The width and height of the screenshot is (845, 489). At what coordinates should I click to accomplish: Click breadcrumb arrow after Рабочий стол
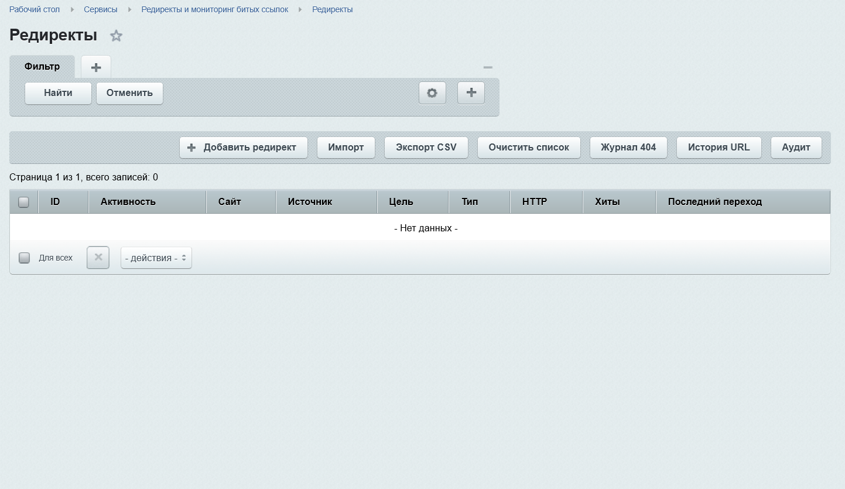tap(72, 10)
